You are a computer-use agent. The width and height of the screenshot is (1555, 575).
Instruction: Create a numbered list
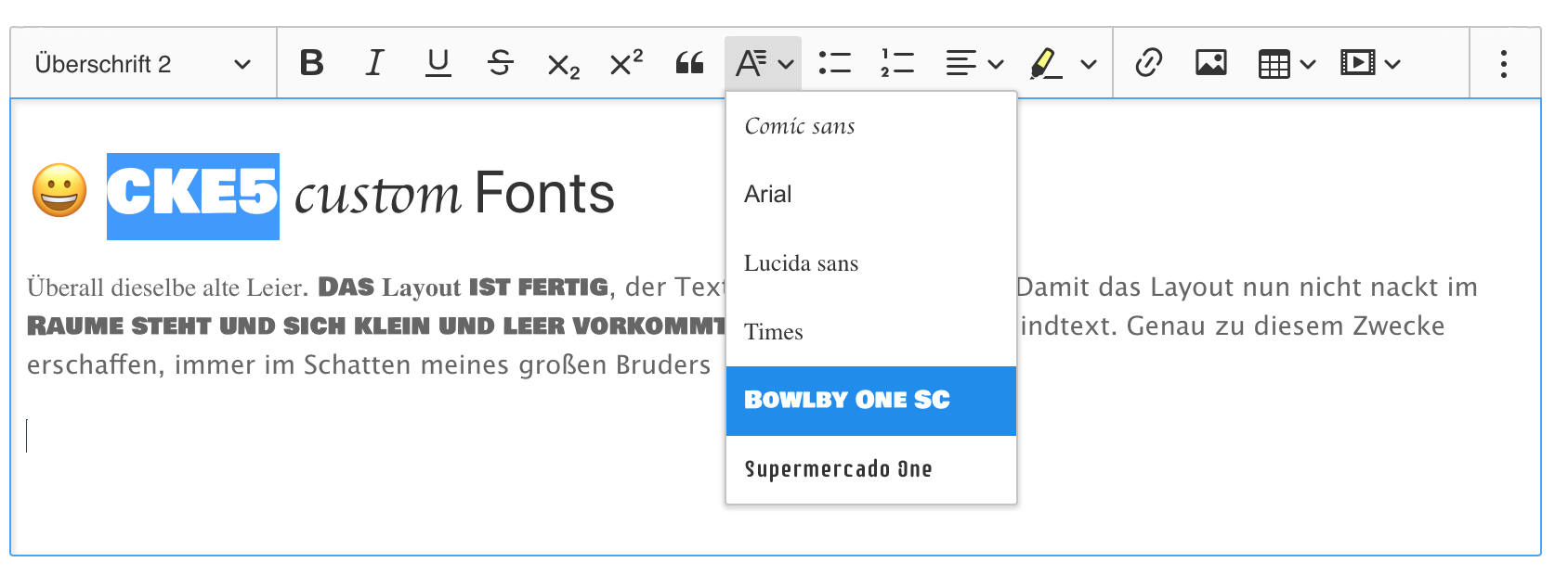[x=897, y=64]
